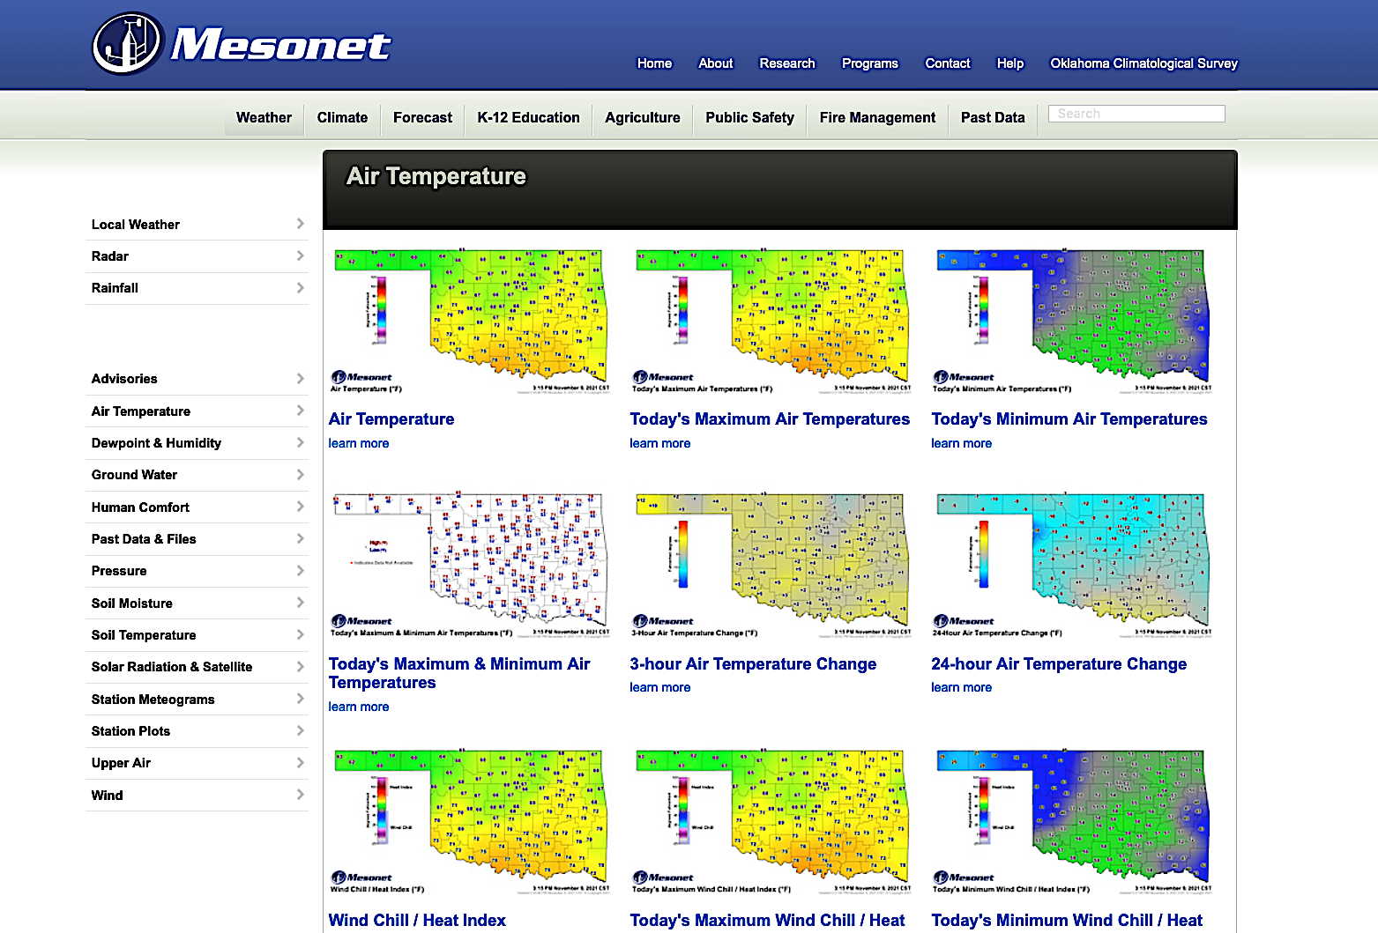
Task: Click Wind Chill / Heat Index title link
Action: pos(417,921)
